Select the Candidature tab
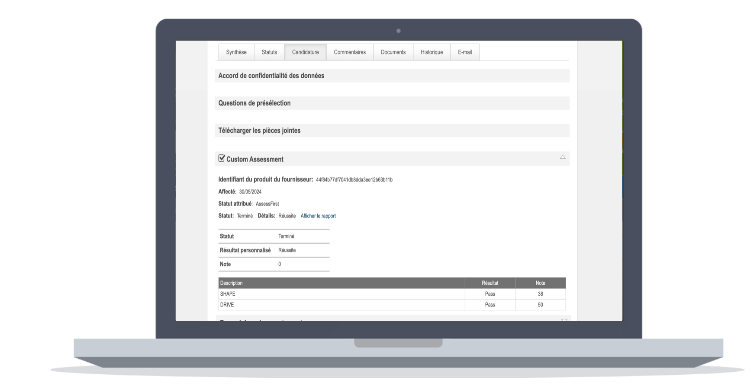 [305, 52]
